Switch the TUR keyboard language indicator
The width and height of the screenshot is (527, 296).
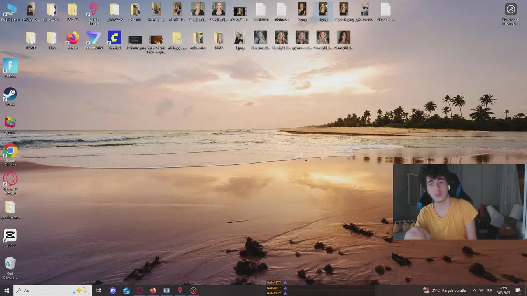(x=490, y=291)
